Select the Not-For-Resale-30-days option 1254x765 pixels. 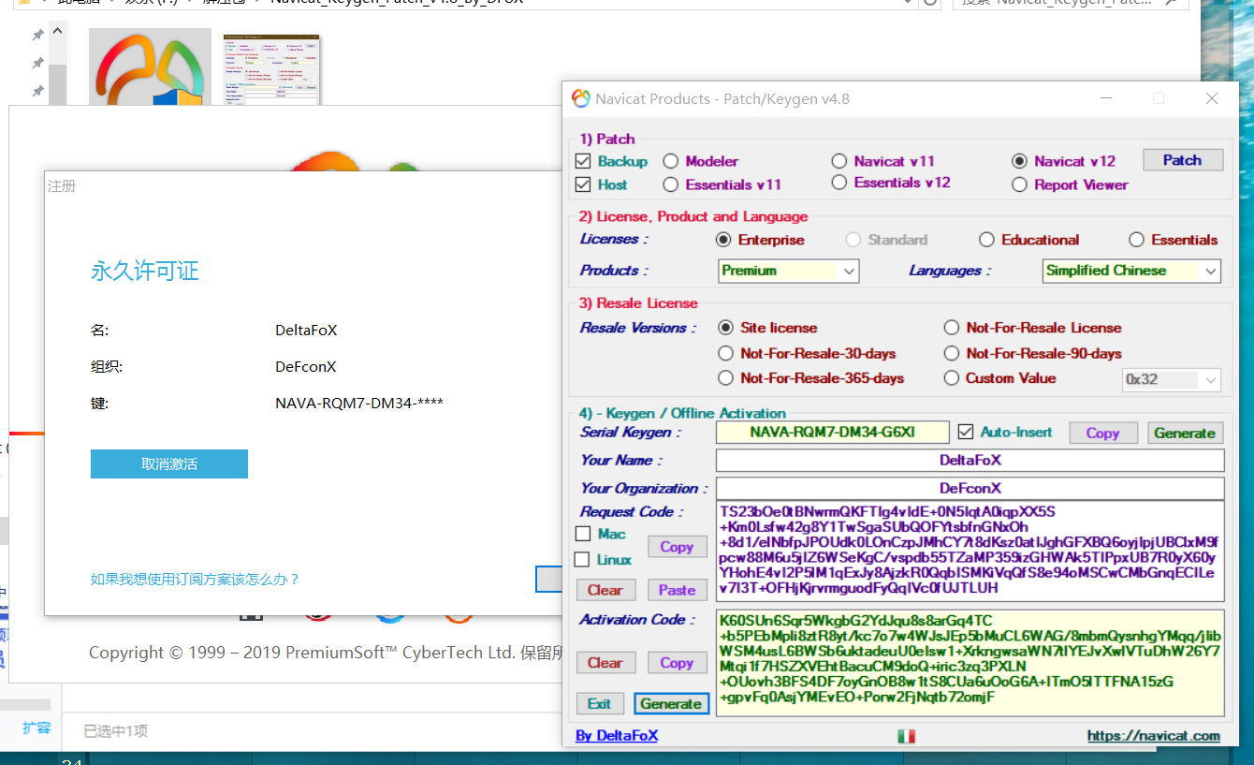[x=725, y=353]
